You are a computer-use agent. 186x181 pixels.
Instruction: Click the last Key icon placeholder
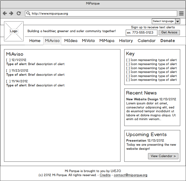[x=128, y=80]
